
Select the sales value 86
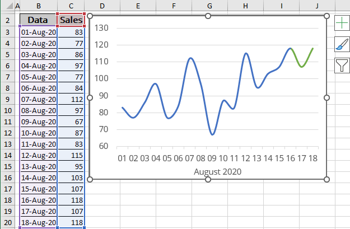point(71,54)
